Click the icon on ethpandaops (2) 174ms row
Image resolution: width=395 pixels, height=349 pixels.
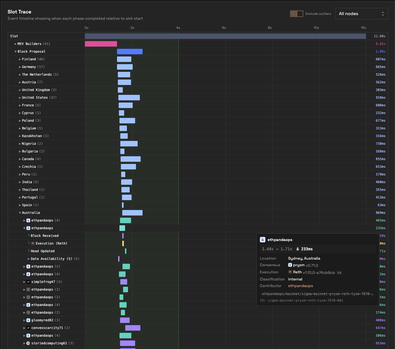[x=28, y=313]
